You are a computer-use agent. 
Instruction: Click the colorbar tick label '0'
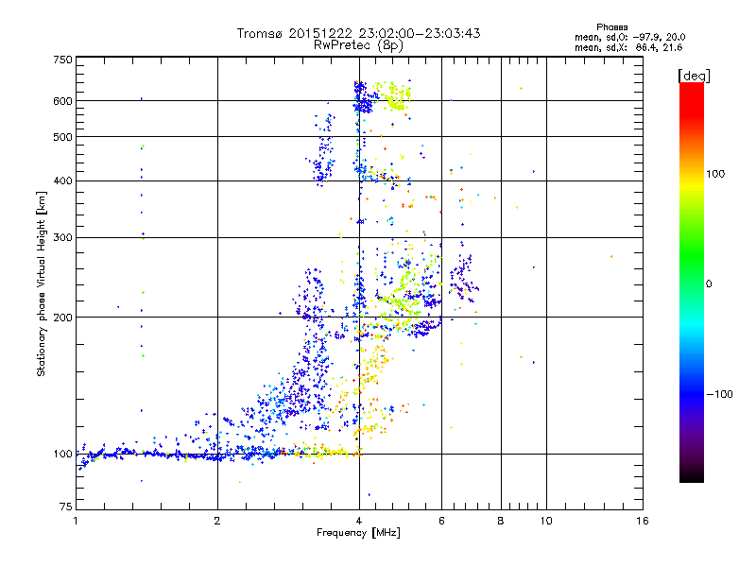708,283
